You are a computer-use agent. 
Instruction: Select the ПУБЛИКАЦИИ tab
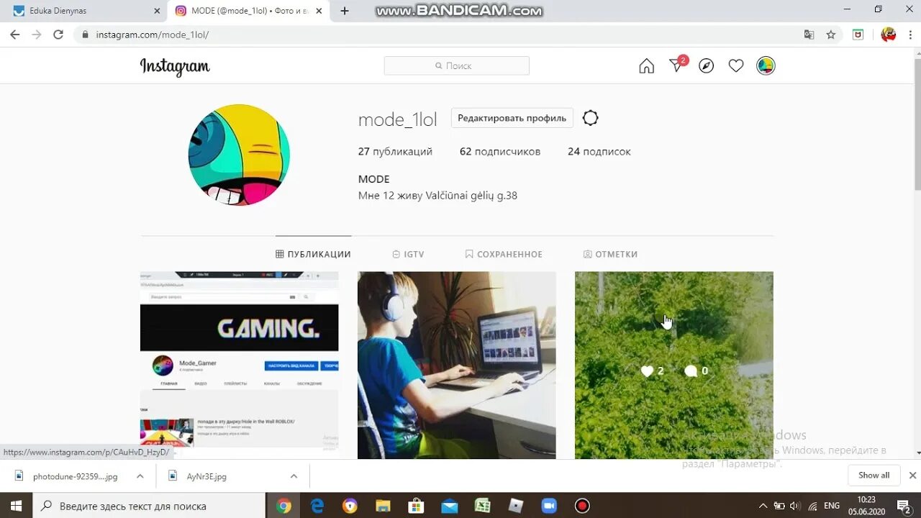[313, 254]
